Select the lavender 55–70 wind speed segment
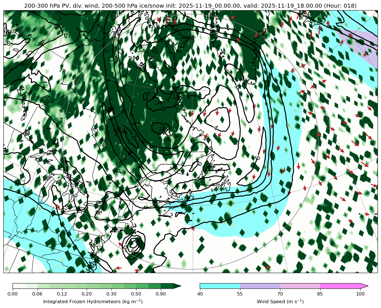Image resolution: width=381 pixels, height=308 pixels. [x=260, y=286]
